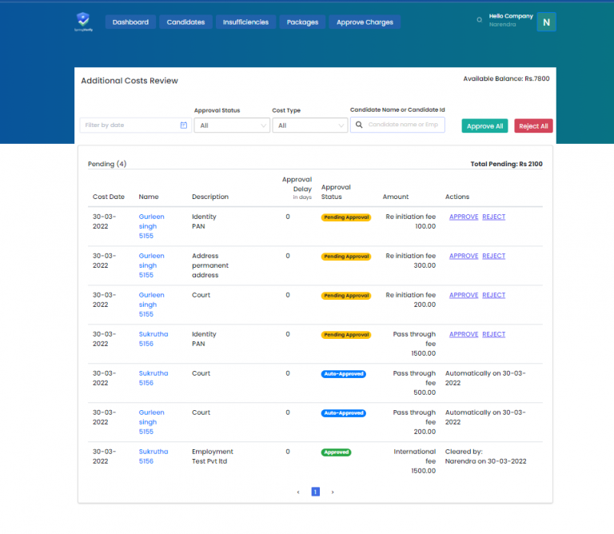Expand the Cost Type dropdown
The image size is (614, 534).
(x=309, y=126)
